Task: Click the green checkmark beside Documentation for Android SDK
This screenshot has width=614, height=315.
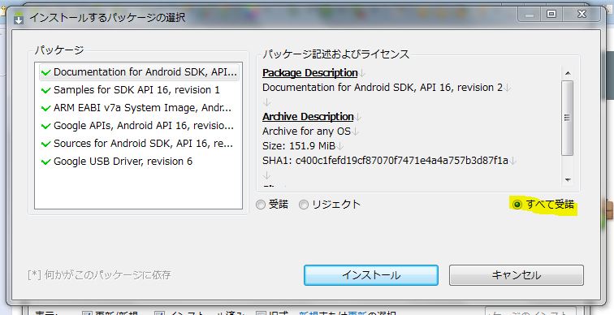Action: [45, 73]
